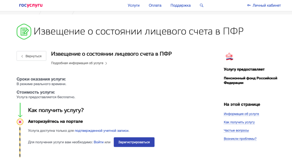Click the Госуслуги logo
Viewport: 292px width, 158px height.
point(31,5)
